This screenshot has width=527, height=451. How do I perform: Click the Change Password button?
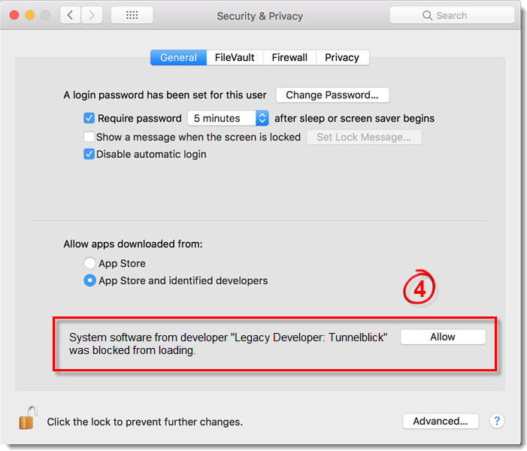[332, 95]
